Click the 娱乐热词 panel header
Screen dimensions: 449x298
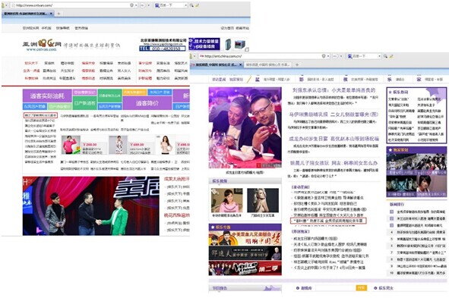pyautogui.click(x=400, y=92)
